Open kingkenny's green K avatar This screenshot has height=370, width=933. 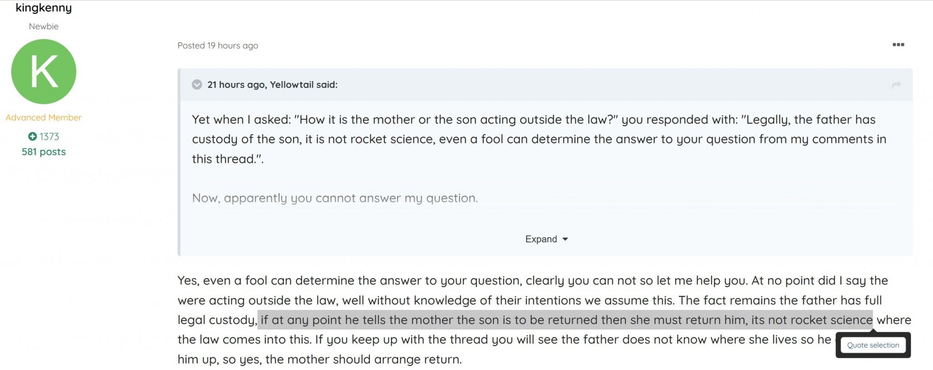44,71
